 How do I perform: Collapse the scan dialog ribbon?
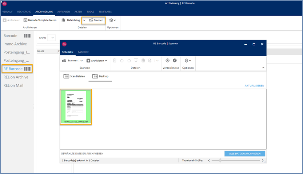263,68
